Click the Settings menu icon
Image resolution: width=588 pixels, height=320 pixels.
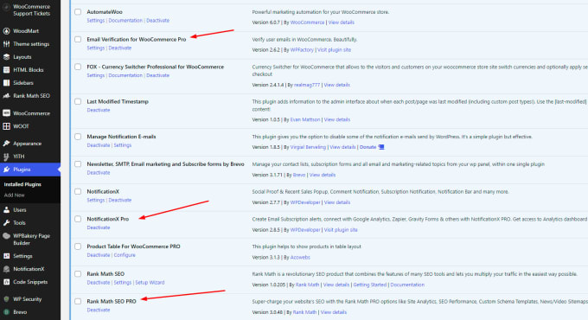pyautogui.click(x=6, y=256)
